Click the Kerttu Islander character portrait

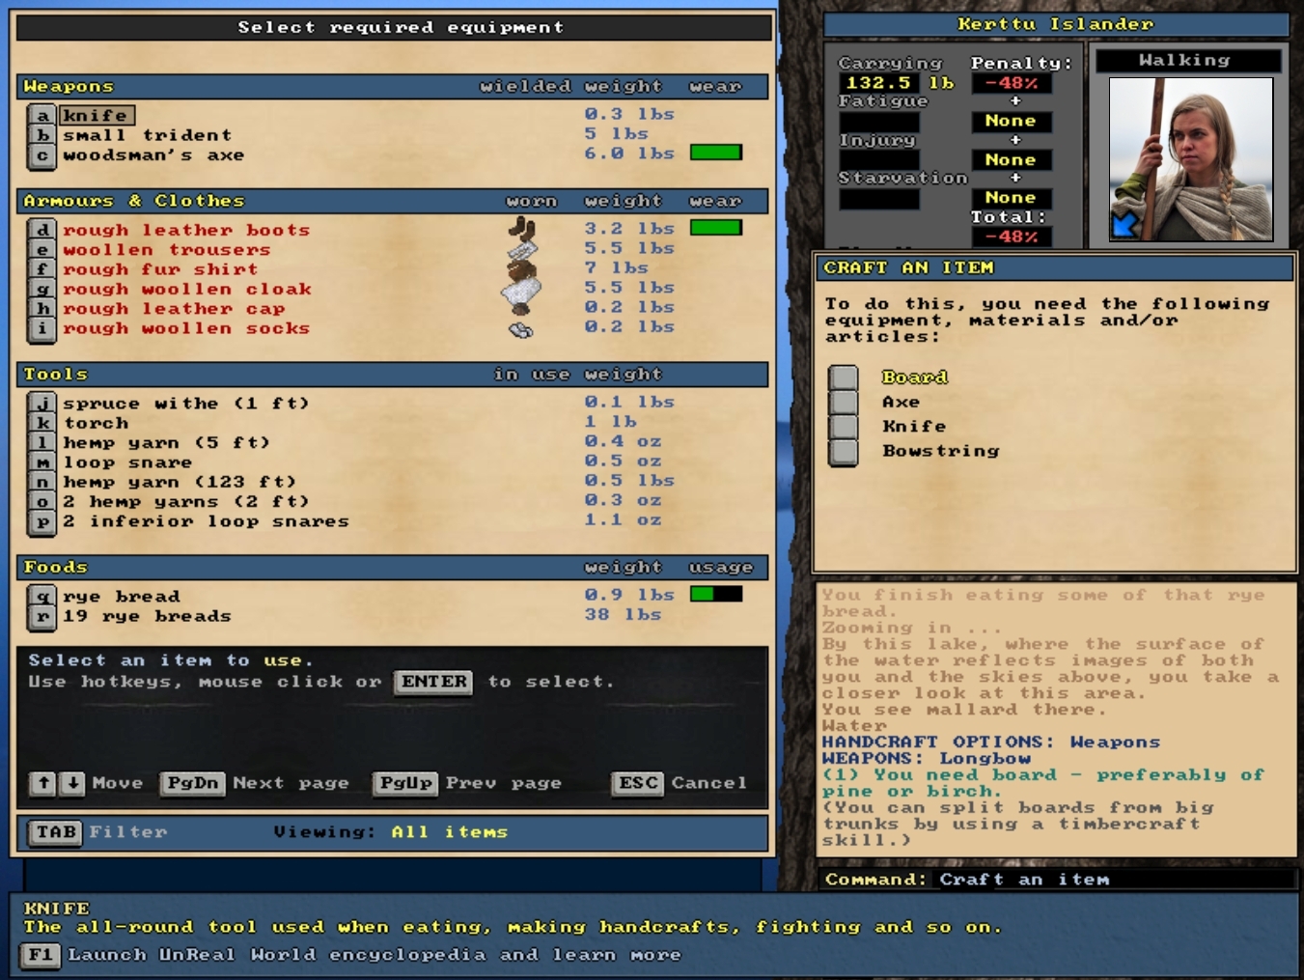click(1191, 159)
